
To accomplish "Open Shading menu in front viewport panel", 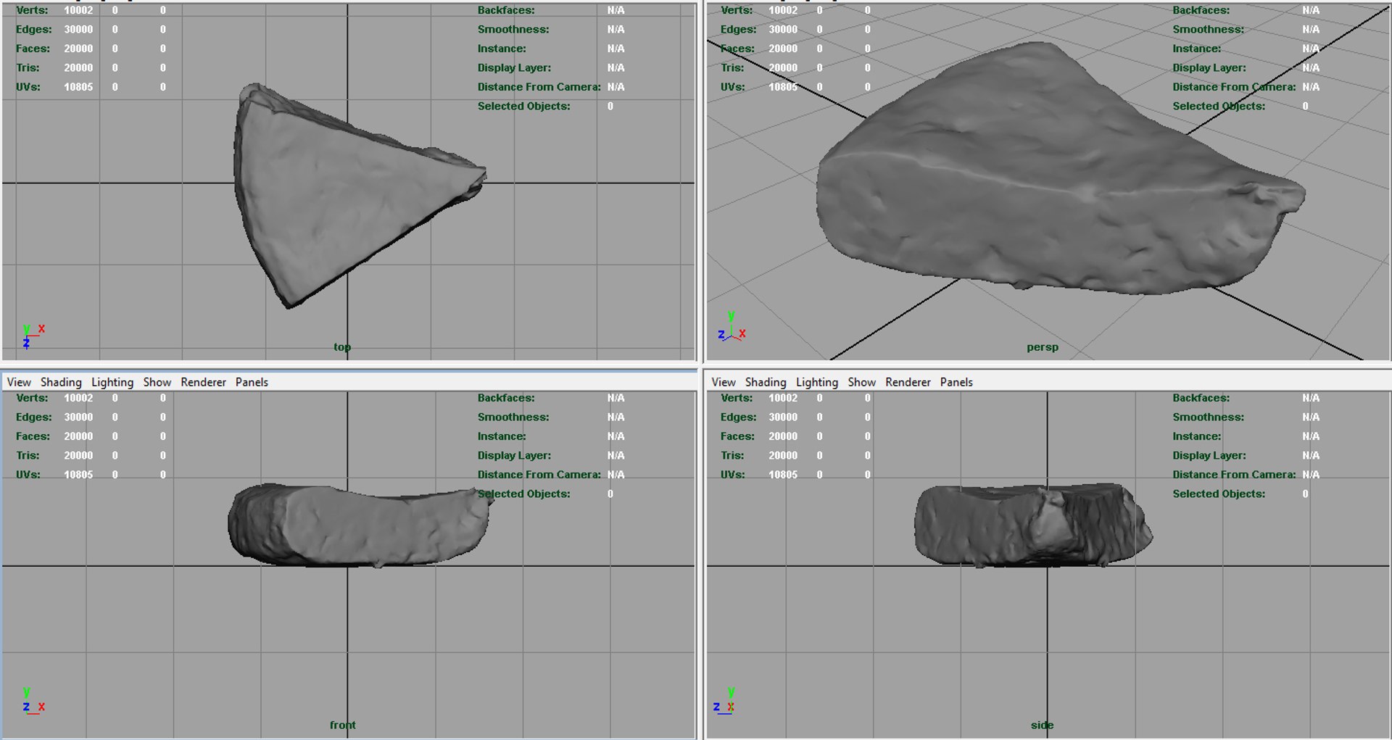I will click(61, 382).
